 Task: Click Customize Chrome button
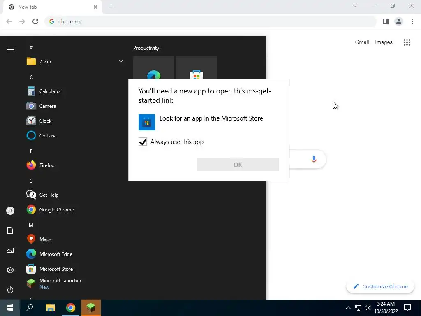coord(380,286)
